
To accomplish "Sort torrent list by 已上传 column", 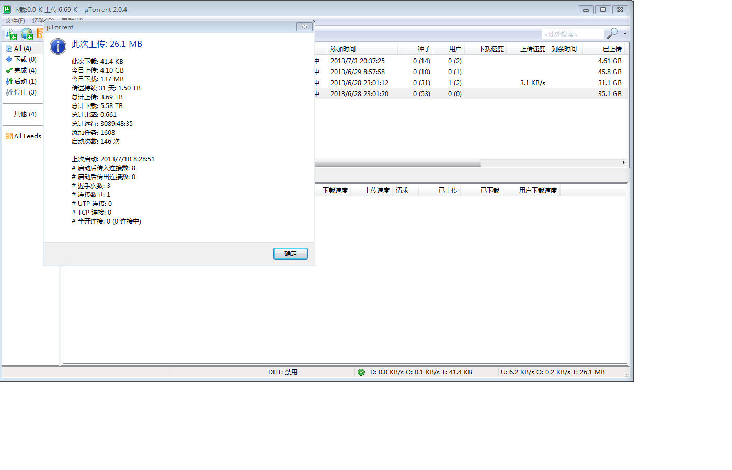I will [604, 49].
